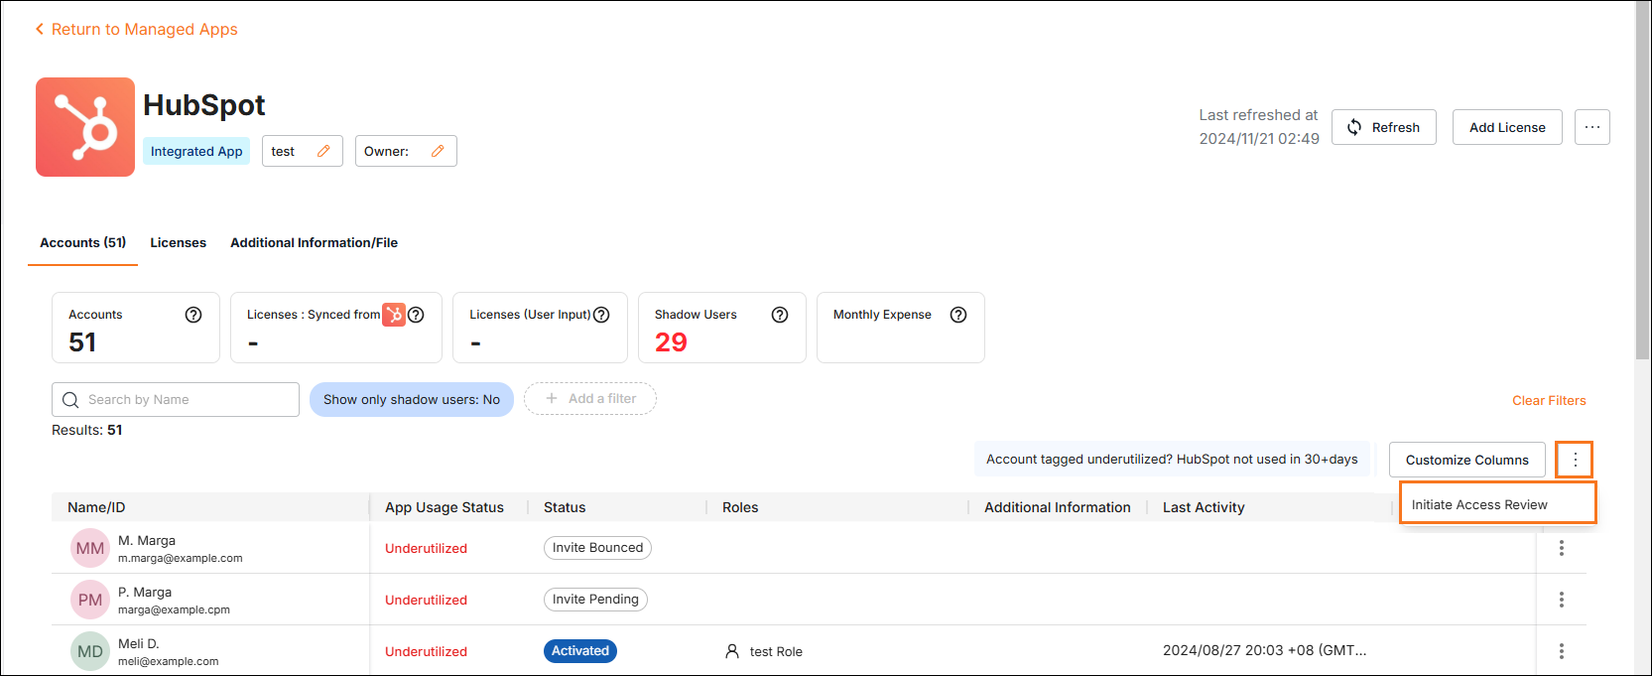The image size is (1652, 676).
Task: Click the search magnifier icon
Action: pos(70,400)
